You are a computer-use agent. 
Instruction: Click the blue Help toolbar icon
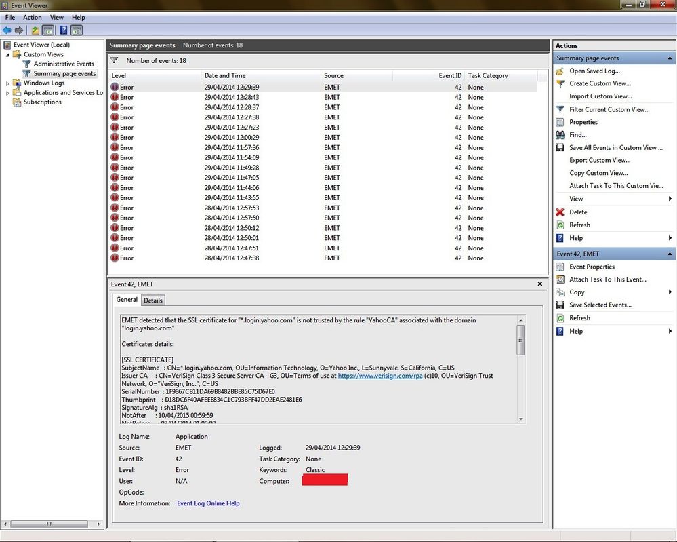tap(64, 31)
